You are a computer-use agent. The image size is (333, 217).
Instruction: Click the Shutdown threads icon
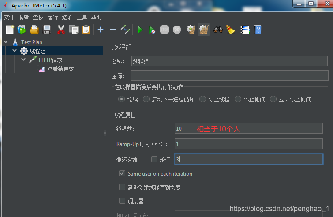pos(177,30)
